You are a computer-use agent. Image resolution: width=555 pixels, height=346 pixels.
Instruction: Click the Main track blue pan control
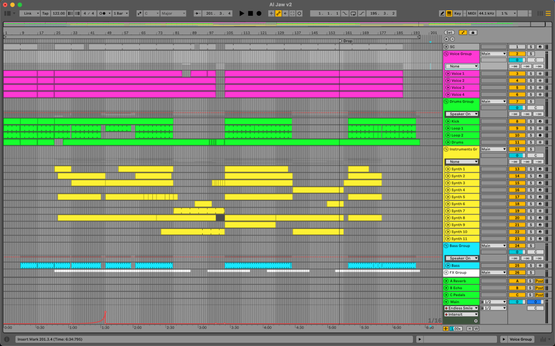coord(535,302)
